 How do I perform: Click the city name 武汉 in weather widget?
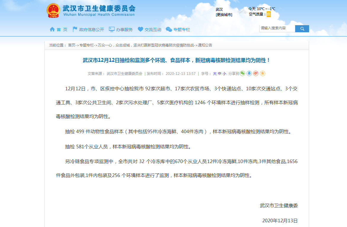coord(219,9)
